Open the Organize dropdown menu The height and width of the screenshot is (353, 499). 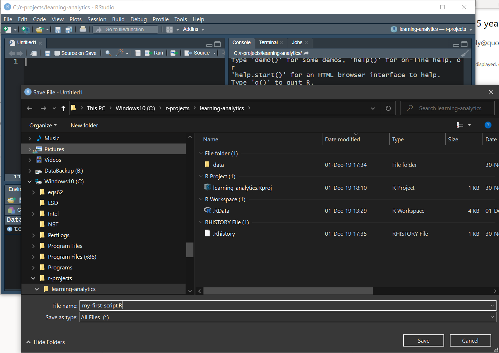coord(43,125)
